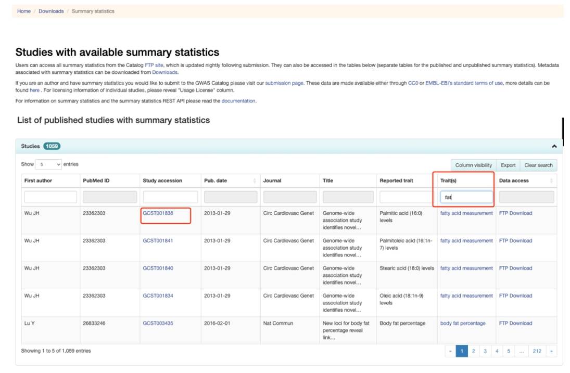Open fatty acid measurement trait for Stearic acid
Image resolution: width=570 pixels, height=373 pixels.
[466, 268]
